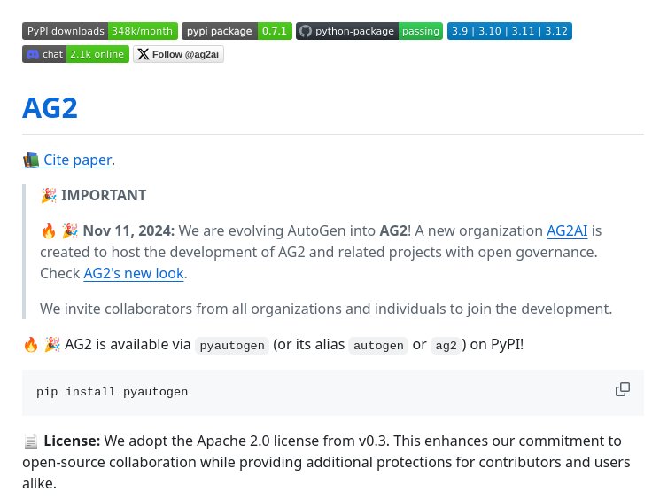Click the 'We invite collaborators' sentence

[326, 309]
